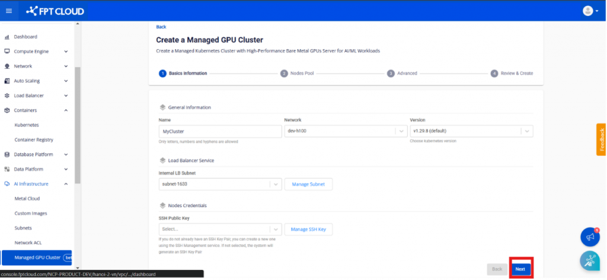Open Subnets in sidebar
This screenshot has height=280, width=607.
(x=23, y=228)
